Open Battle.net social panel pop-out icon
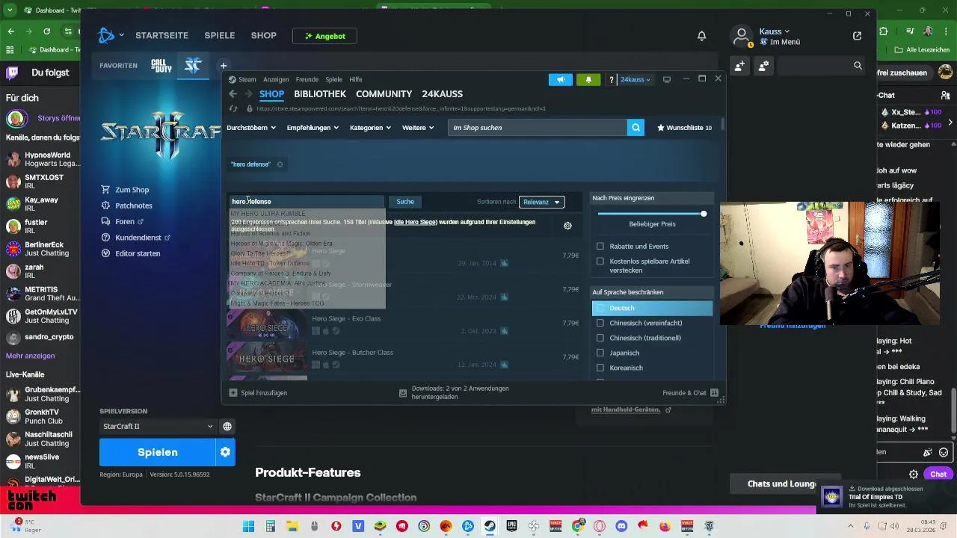 (857, 36)
